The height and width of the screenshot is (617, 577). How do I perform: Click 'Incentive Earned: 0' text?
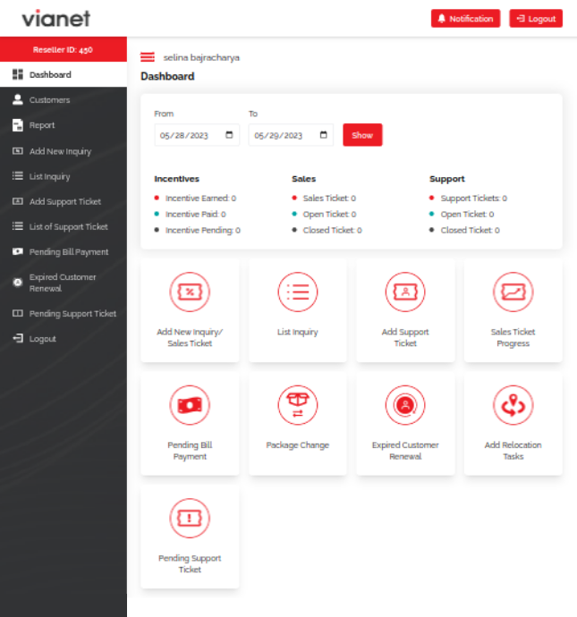(200, 198)
